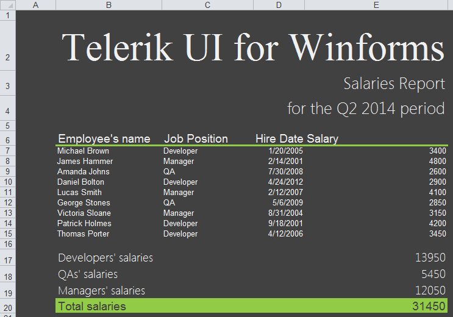Click the 'QAs' salaries' label
The image size is (453, 317).
click(x=88, y=274)
